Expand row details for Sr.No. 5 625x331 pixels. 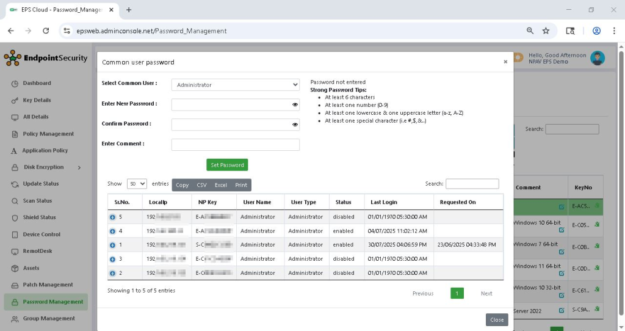pyautogui.click(x=112, y=217)
